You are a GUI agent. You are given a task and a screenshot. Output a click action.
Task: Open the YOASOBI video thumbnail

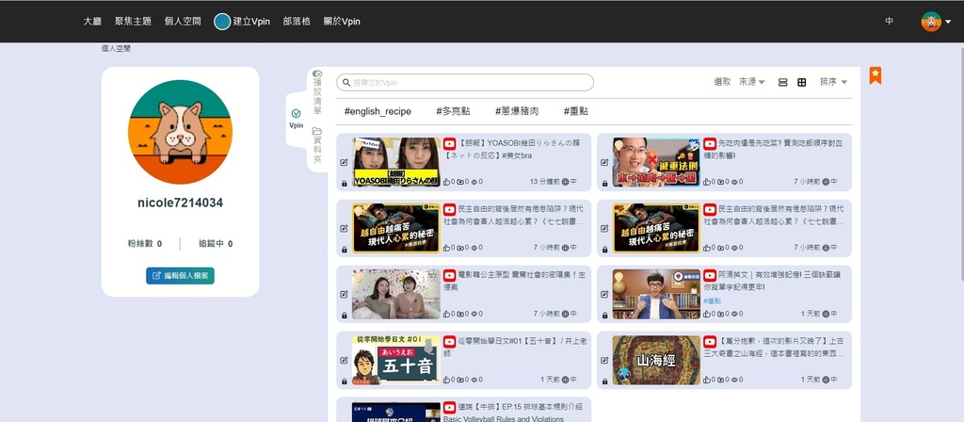pos(396,162)
